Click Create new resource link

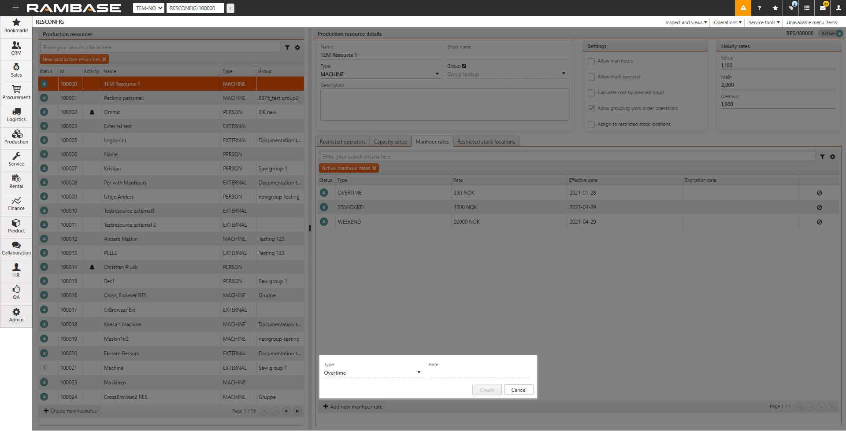coord(70,411)
